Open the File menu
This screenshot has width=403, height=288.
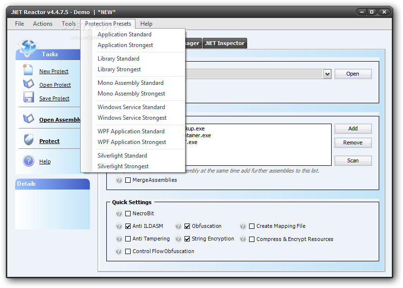point(19,24)
